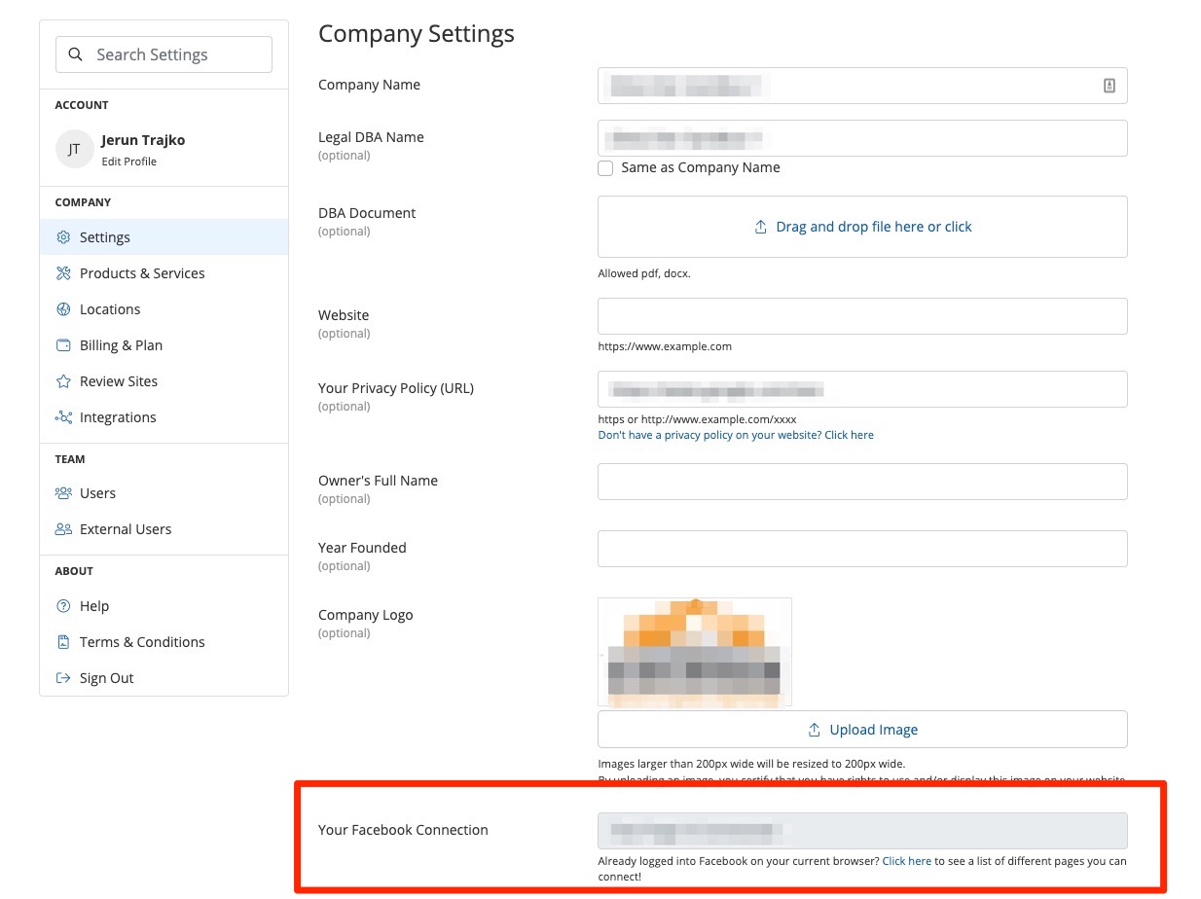Screen dimensions: 1201x899
Task: Click the contact card icon in Company Name field
Action: pyautogui.click(x=1109, y=86)
